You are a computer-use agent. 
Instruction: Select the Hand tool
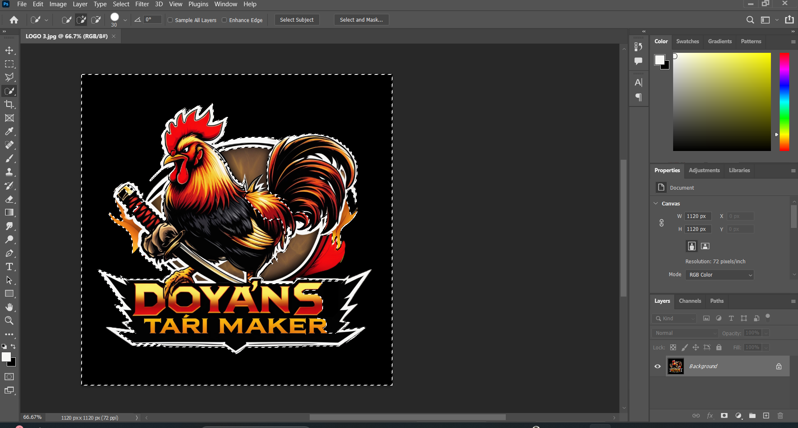point(9,307)
